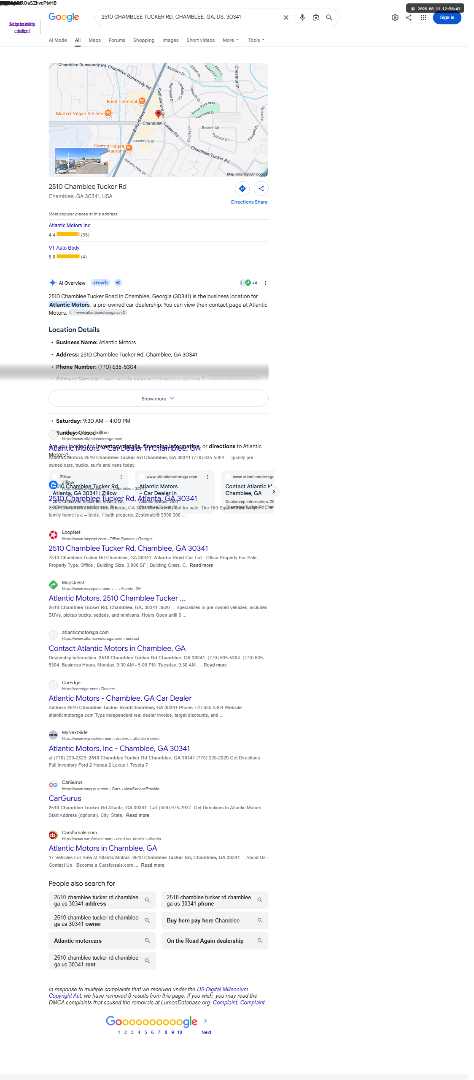Open CarEdge Atlantic Motors Car Dealer result

(120, 698)
